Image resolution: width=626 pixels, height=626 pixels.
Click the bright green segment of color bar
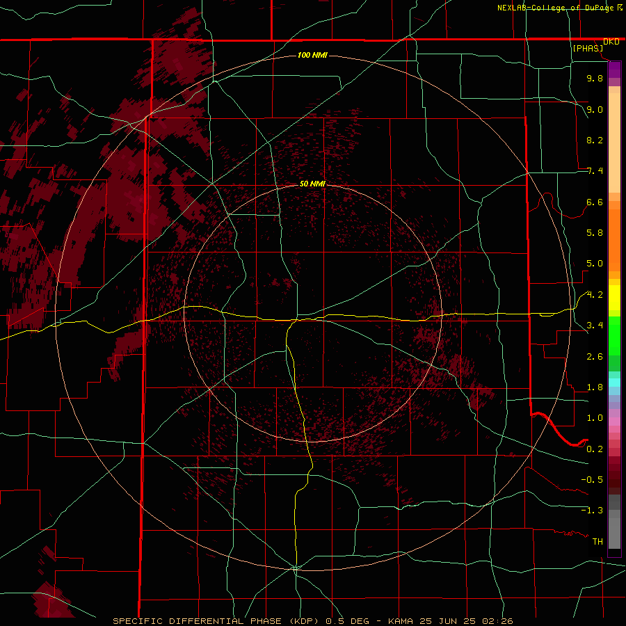614,335
